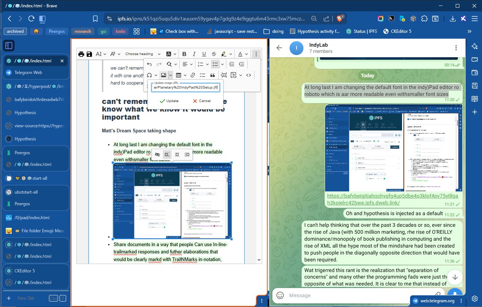The image size is (482, 307).
Task: Open the bafybeigjt ipfs.dweb.link chat link
Action: [x=389, y=199]
